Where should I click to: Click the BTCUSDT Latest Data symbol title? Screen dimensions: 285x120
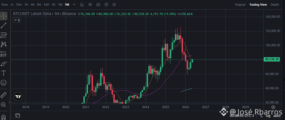32,14
